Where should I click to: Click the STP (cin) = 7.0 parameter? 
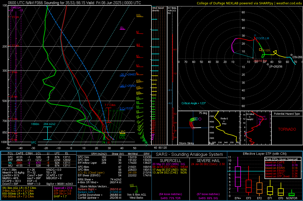[62, 191]
